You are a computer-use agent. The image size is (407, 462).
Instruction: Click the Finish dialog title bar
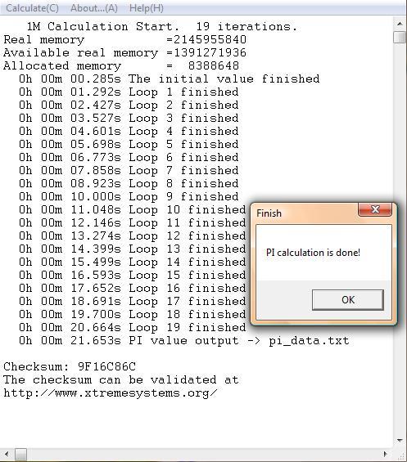305,213
